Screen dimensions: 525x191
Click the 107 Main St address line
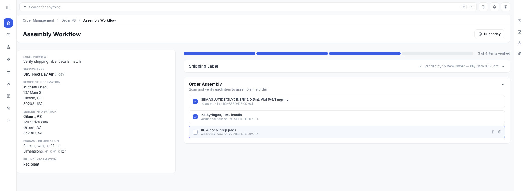click(33, 93)
